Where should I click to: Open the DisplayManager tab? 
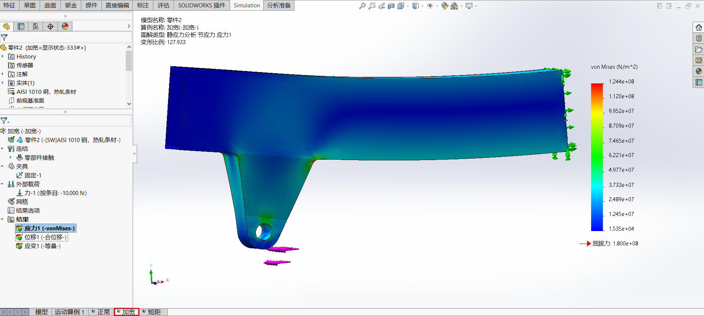tap(65, 26)
